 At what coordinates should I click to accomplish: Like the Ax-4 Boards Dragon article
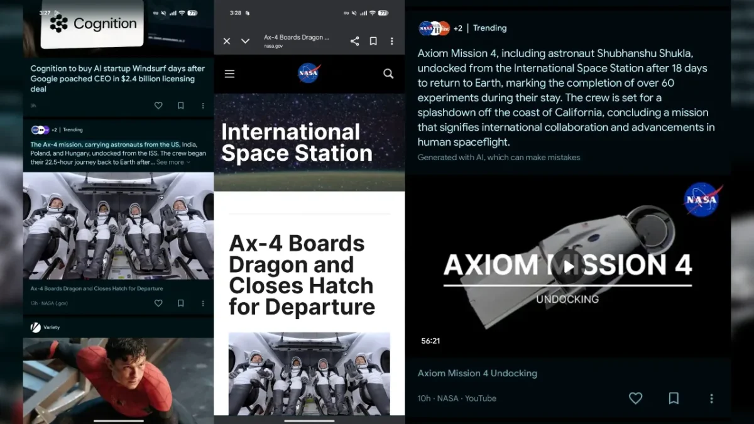(158, 303)
